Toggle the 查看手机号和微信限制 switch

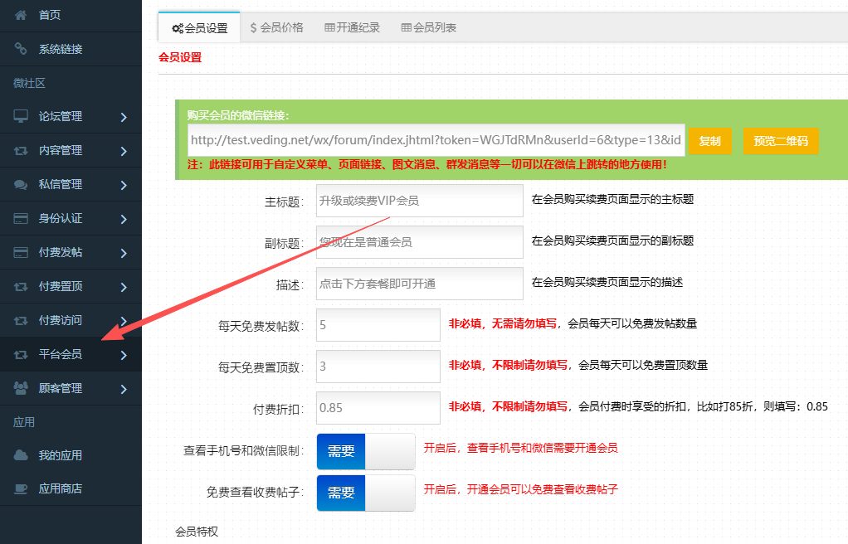click(x=365, y=451)
